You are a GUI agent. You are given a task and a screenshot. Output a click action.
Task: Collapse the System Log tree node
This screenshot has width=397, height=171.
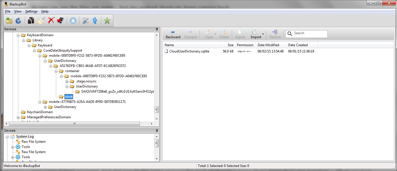pyautogui.click(x=7, y=137)
